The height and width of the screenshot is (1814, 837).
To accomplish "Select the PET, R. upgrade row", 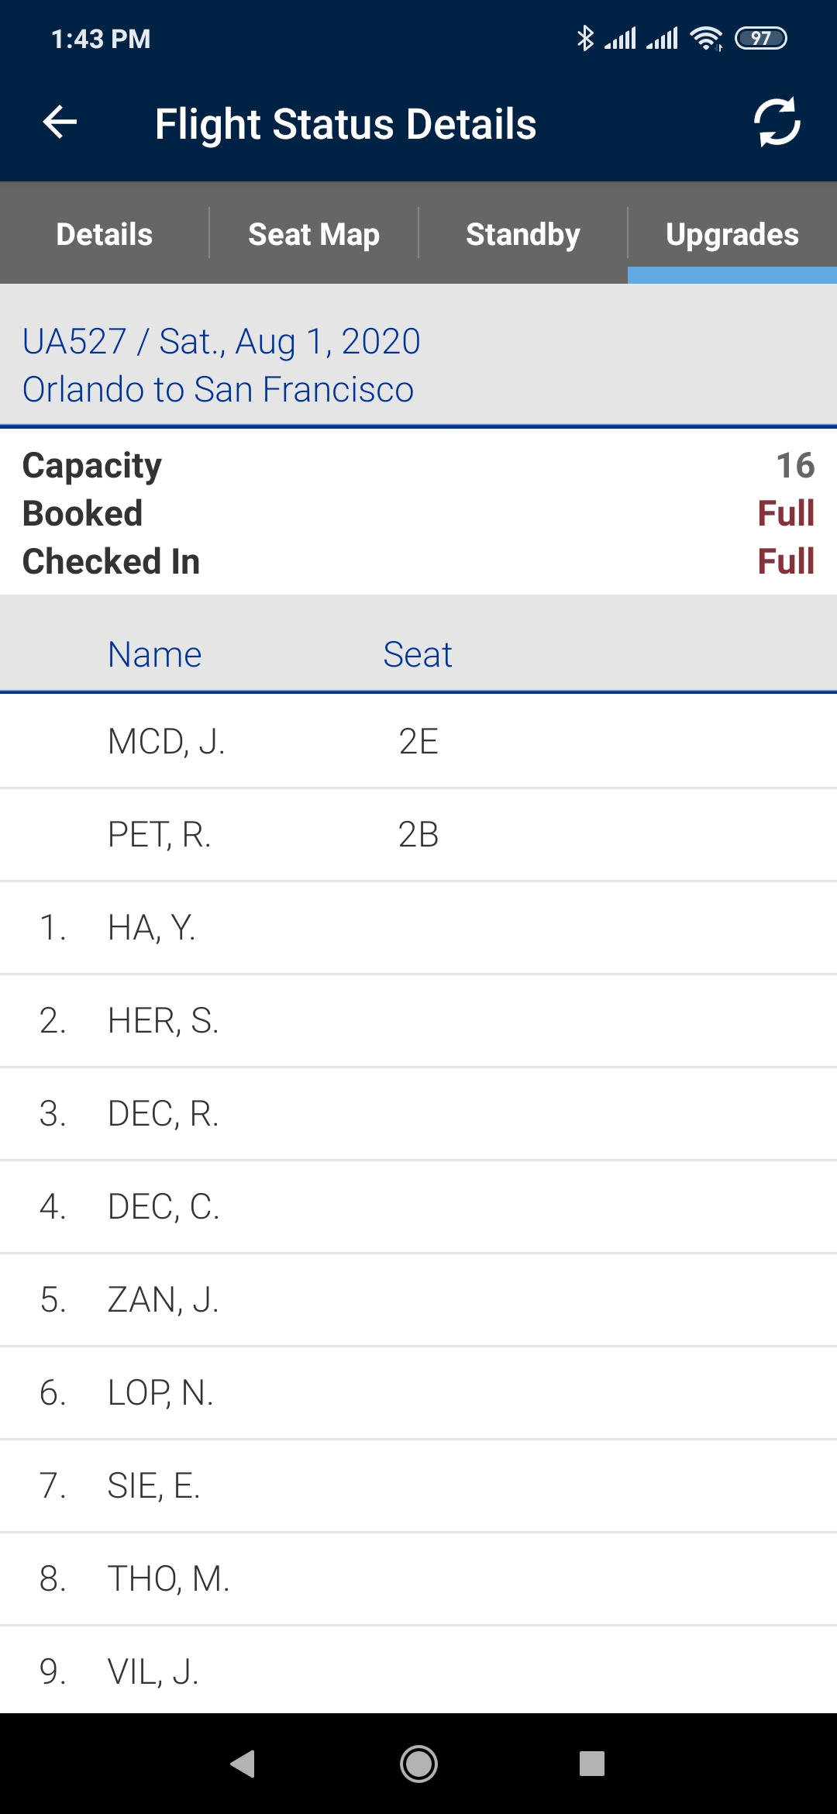I will 418,835.
